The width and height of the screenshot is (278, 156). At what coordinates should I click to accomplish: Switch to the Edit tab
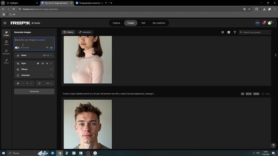(143, 23)
